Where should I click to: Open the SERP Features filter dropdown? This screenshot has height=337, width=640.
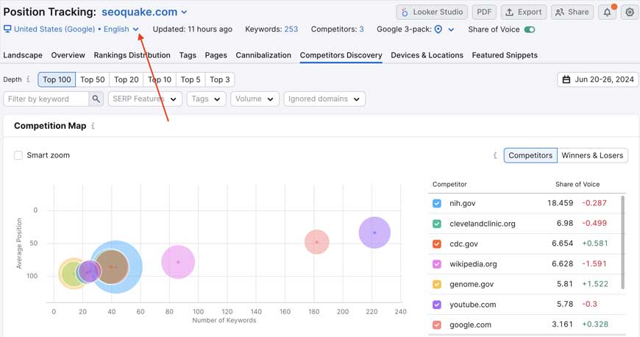tap(145, 99)
